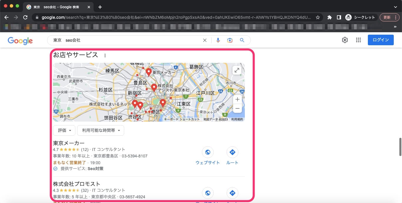The width and height of the screenshot is (402, 203).
Task: Reload the page
Action: (25, 17)
